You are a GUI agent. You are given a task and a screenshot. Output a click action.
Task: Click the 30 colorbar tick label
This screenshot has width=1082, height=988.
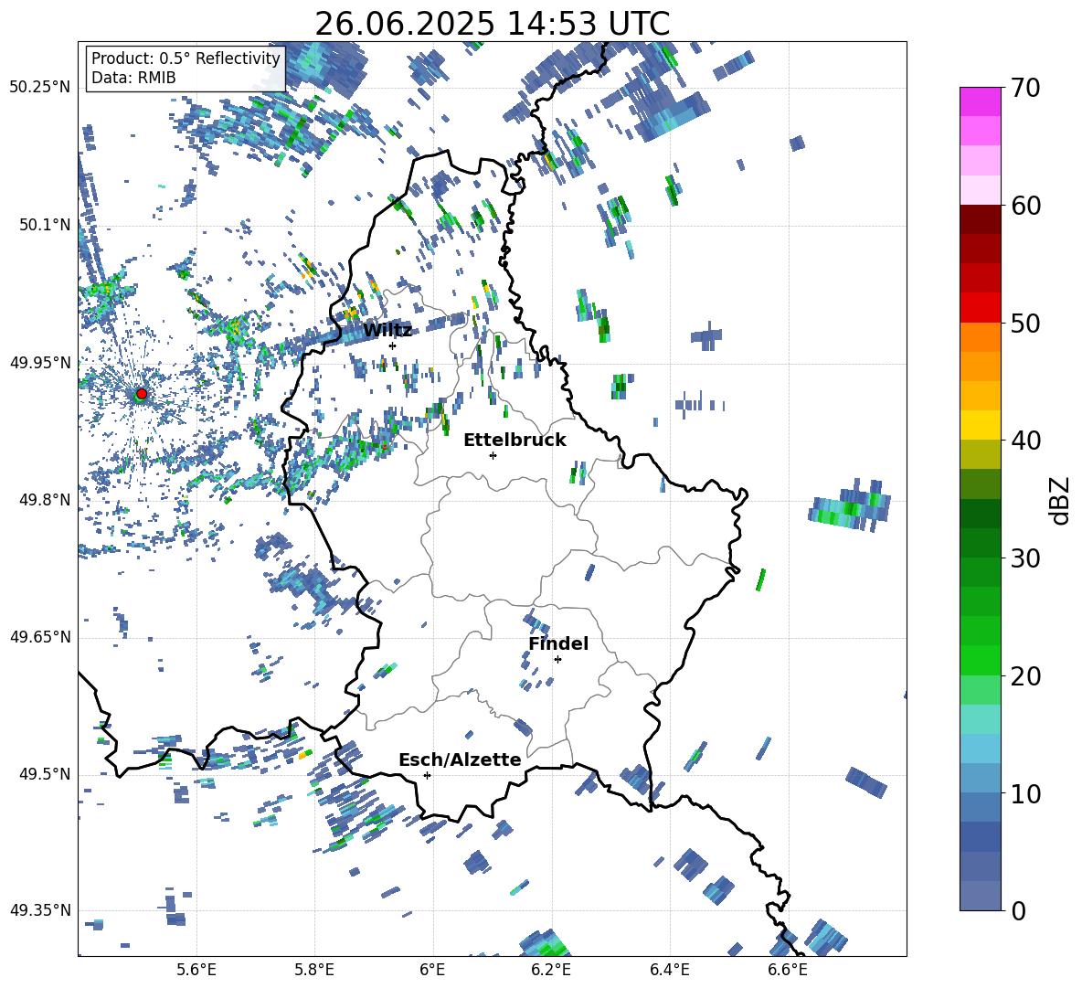[1025, 558]
